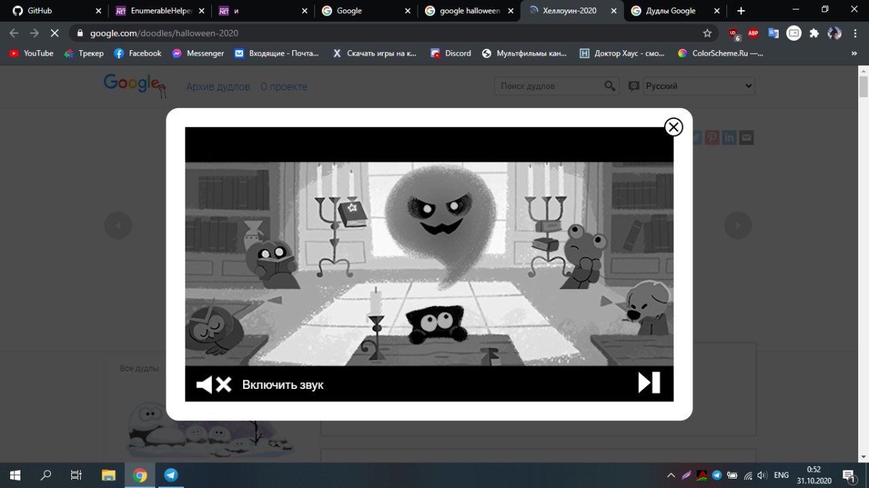The height and width of the screenshot is (488, 869).
Task: Click the browser back button
Action: tap(14, 33)
